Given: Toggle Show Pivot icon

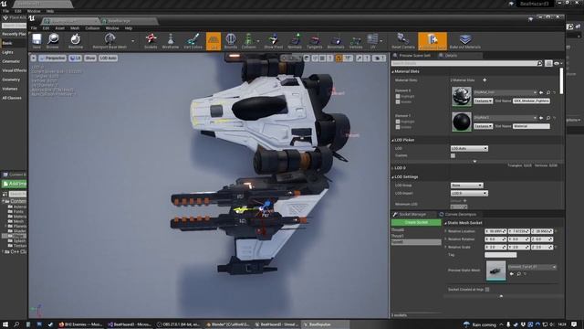Looking at the screenshot, I should click(274, 40).
